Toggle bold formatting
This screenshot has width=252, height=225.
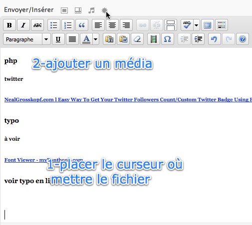[x=9, y=25]
